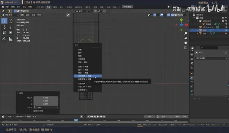Viewport: 229px width, 133px height.
Task: Click the play animation button
Action: [x=98, y=116]
